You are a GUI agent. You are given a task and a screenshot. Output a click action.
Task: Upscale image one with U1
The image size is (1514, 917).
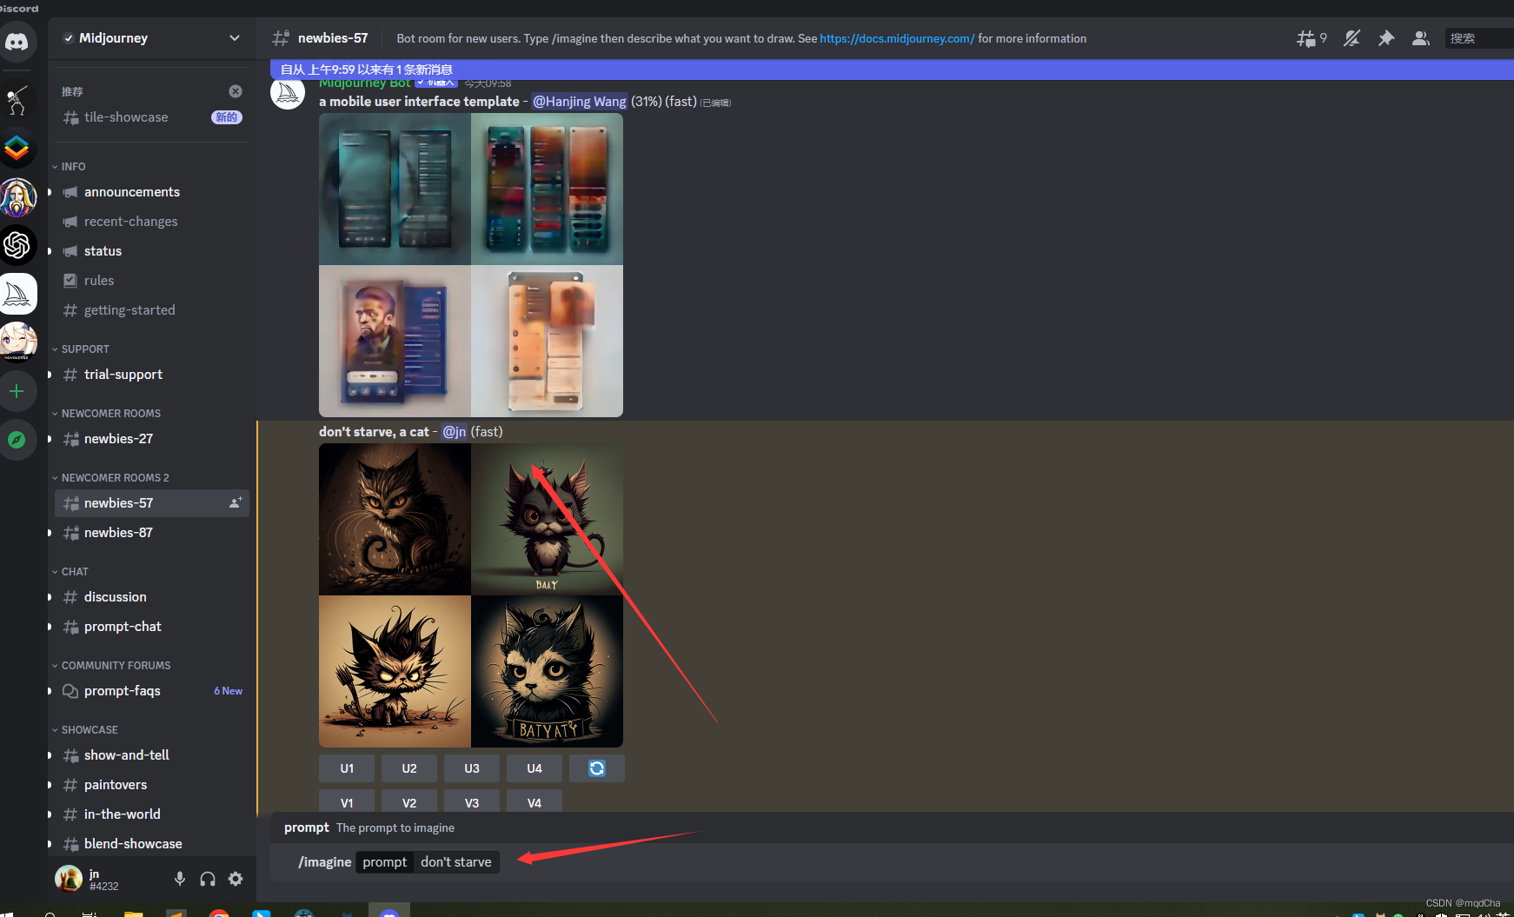(x=347, y=768)
